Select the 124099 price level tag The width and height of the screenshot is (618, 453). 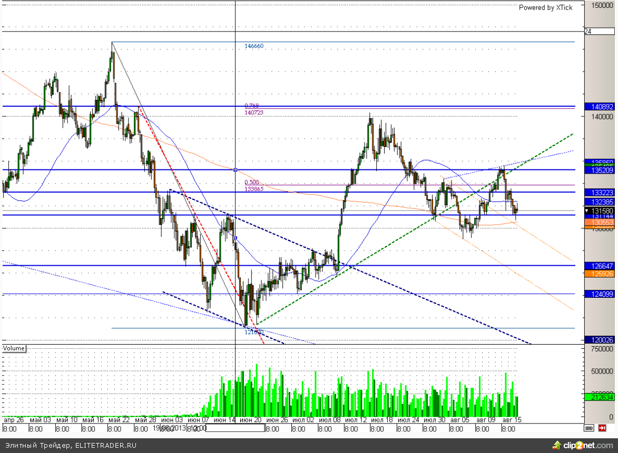tap(600, 294)
